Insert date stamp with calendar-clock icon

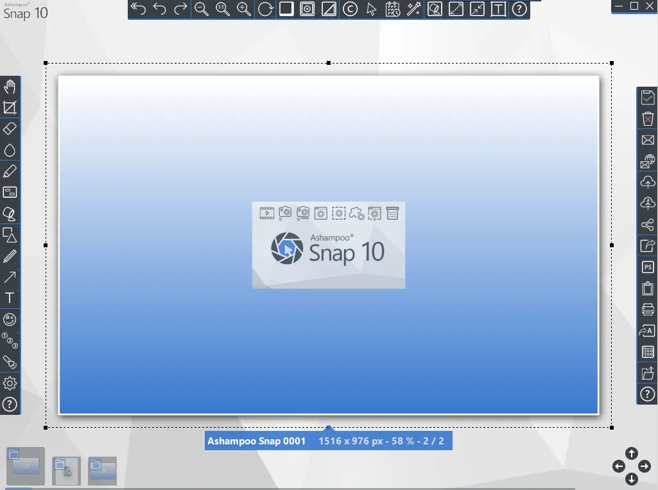coord(393,9)
